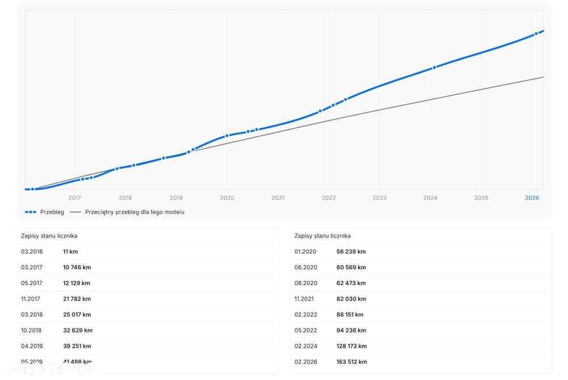The image size is (568, 380).
Task: Click the 2022 axis label
Action: [329, 198]
